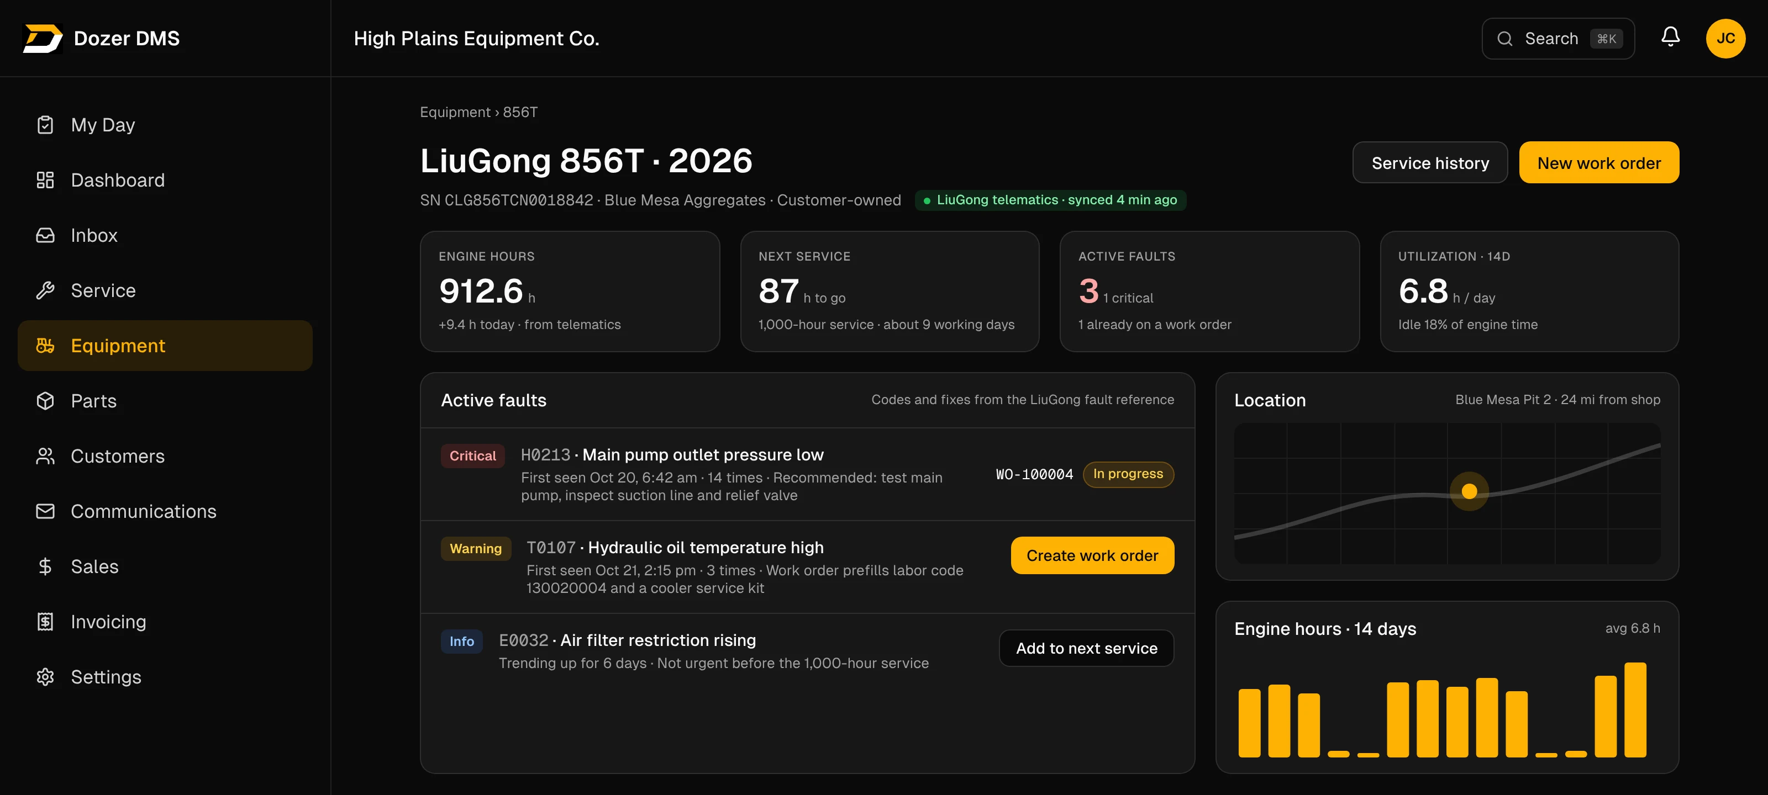Click the ⌘K shortcut badge
The width and height of the screenshot is (1768, 795).
pos(1606,39)
